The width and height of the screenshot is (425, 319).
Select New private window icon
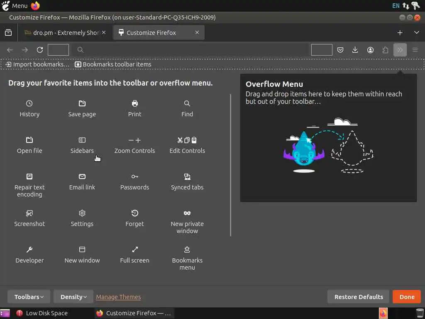(x=187, y=213)
